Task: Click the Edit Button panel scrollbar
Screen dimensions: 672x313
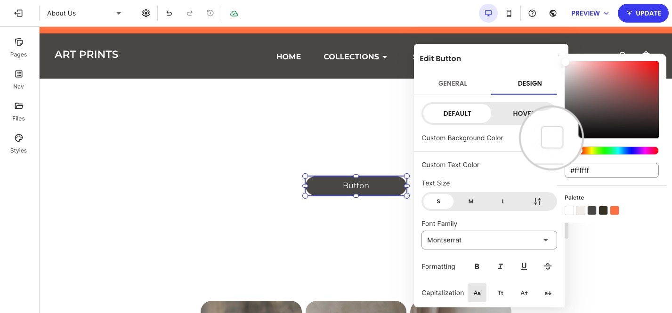Action: [x=567, y=231]
